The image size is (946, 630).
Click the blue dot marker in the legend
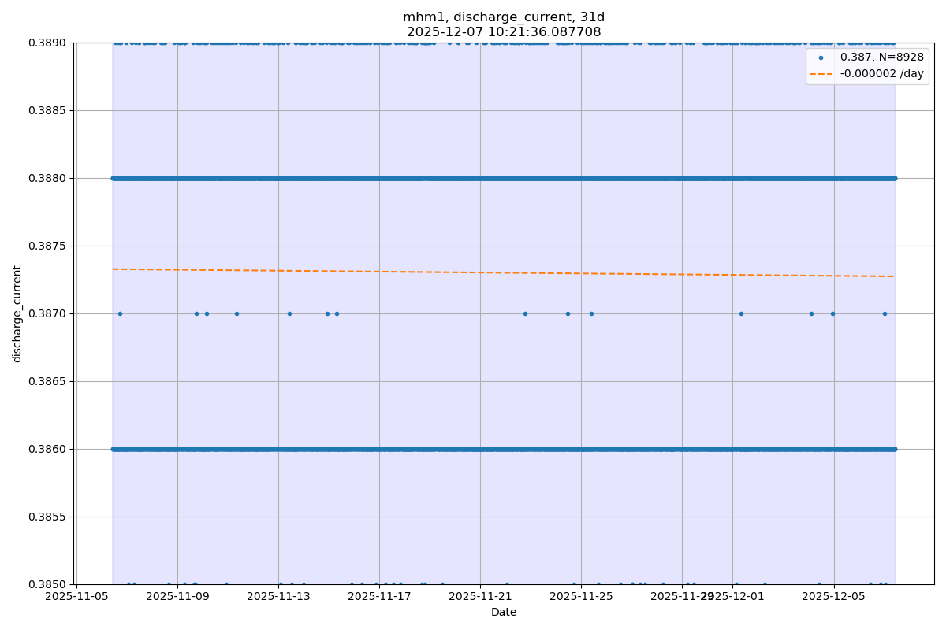click(x=821, y=57)
